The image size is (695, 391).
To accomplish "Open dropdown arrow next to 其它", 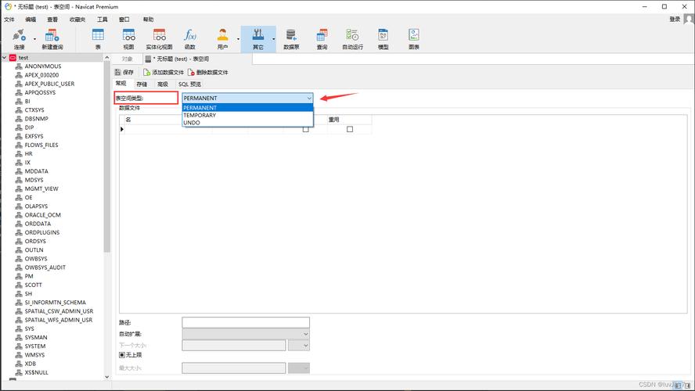I will tap(273, 39).
